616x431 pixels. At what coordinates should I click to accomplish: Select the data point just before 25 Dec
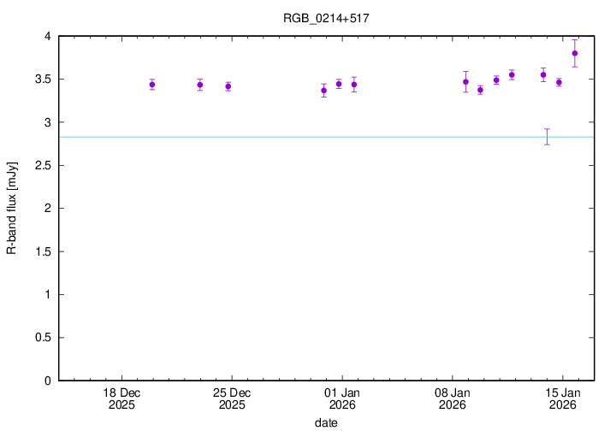(228, 86)
